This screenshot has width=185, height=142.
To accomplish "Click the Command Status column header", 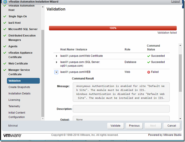I will 153,48.
